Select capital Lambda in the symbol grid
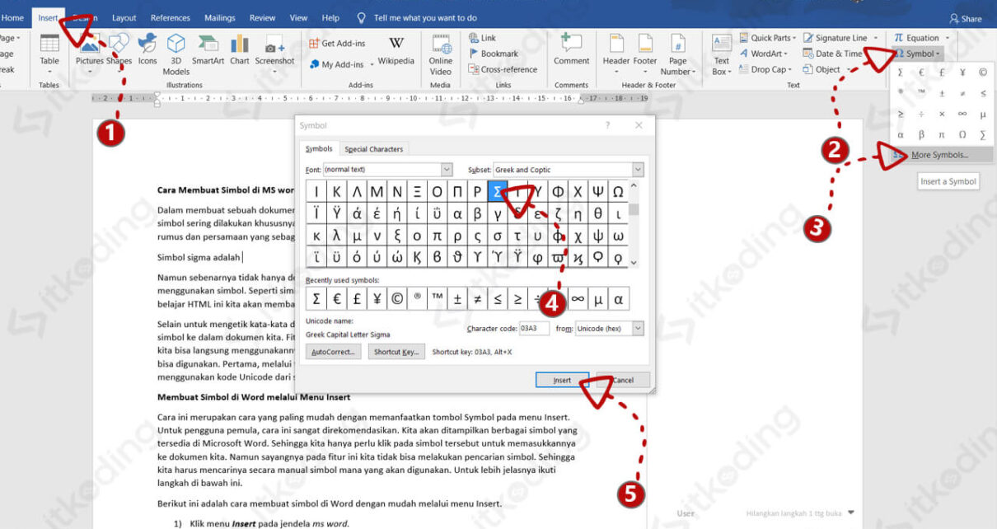 (356, 192)
